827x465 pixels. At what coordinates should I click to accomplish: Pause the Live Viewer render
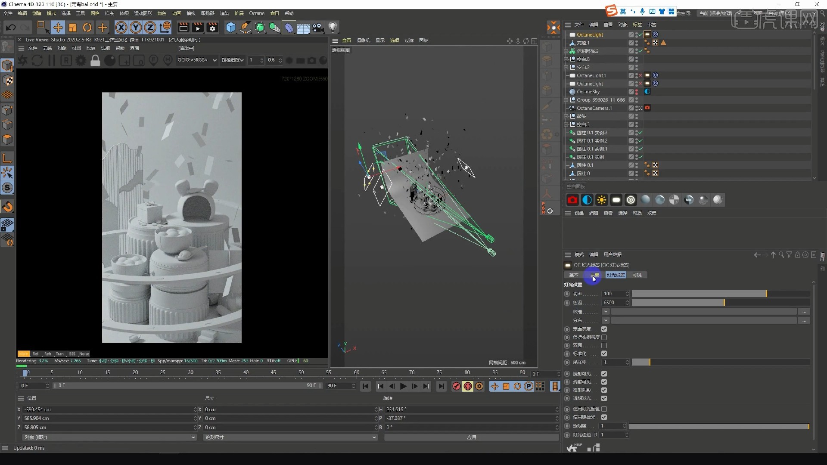(52, 60)
